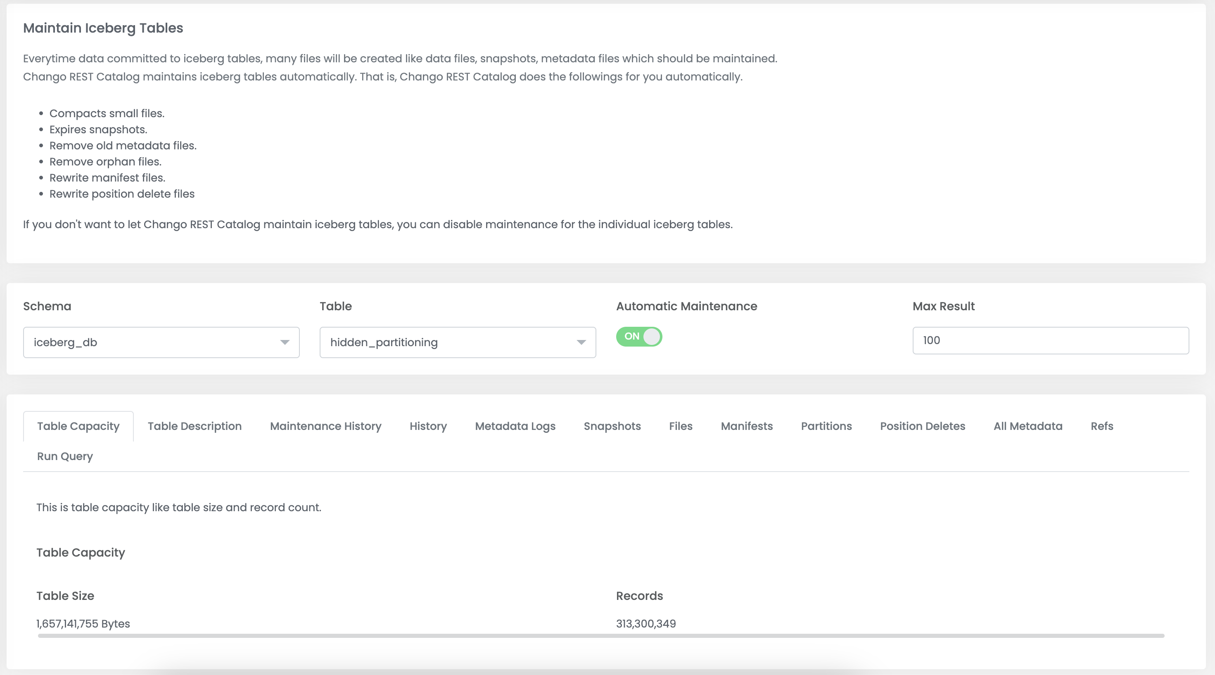The image size is (1215, 675).
Task: Click the 'Compacts small files.' bullet
Action: (107, 113)
